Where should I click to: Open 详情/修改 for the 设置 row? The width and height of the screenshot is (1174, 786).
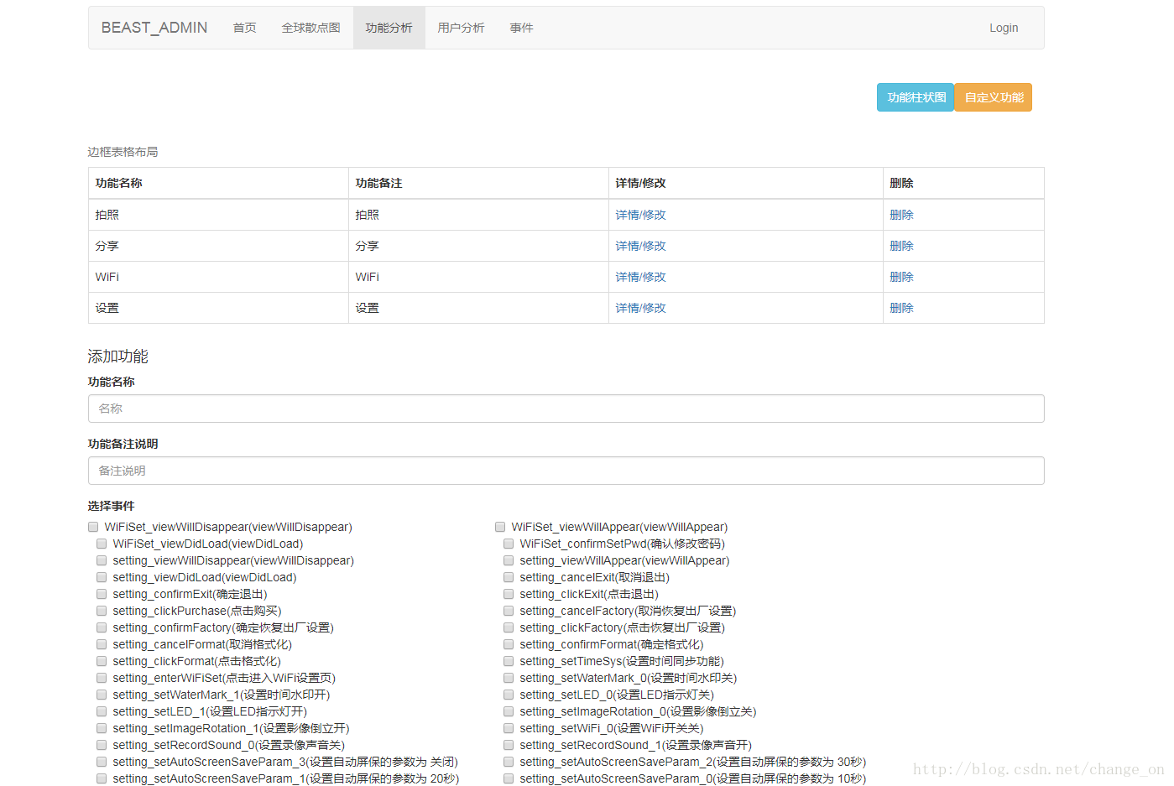pyautogui.click(x=641, y=308)
